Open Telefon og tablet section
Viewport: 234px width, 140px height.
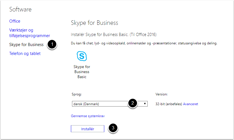[25, 54]
